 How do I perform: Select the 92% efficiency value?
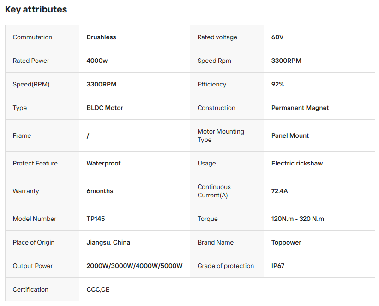[277, 84]
